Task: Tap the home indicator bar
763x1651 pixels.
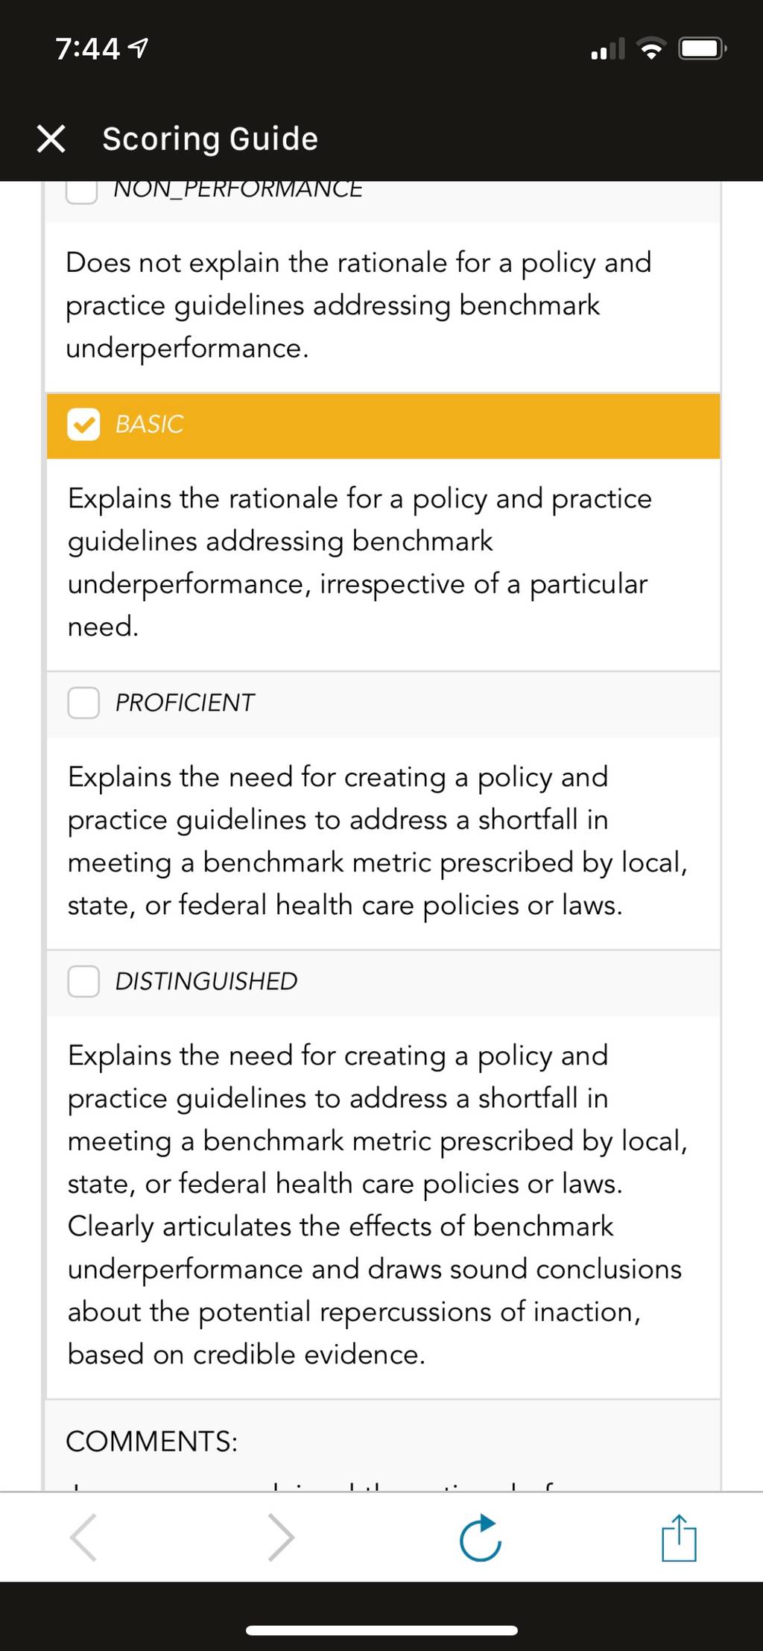Action: pos(381,1630)
